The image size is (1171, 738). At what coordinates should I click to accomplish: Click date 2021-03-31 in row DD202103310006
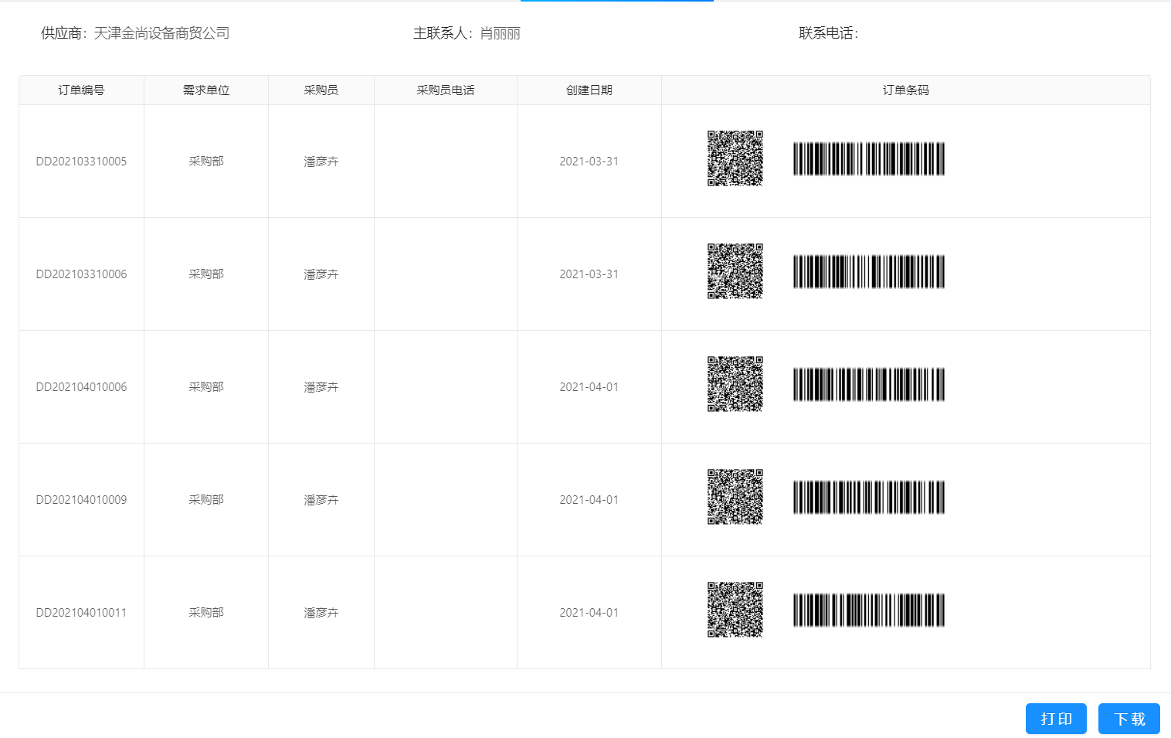pyautogui.click(x=589, y=274)
